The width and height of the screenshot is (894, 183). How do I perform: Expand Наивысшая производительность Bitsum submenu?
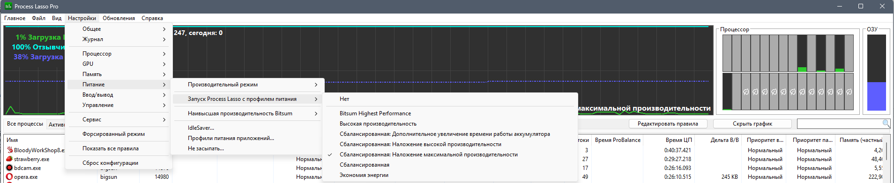click(247, 113)
